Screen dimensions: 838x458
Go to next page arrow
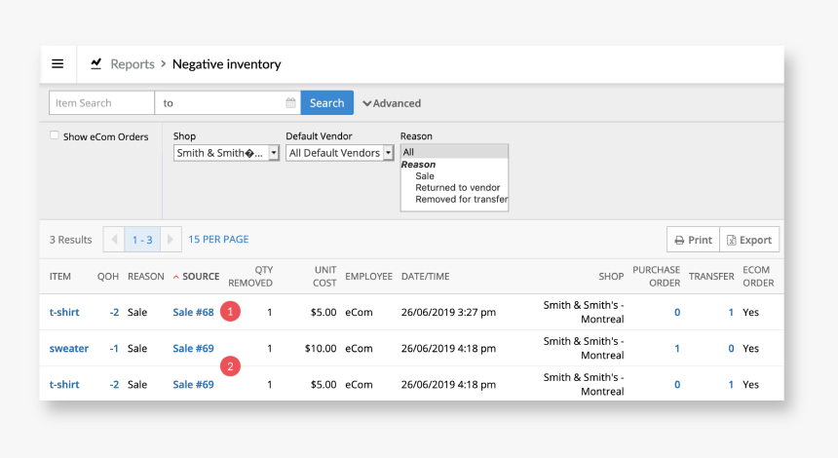tap(171, 240)
